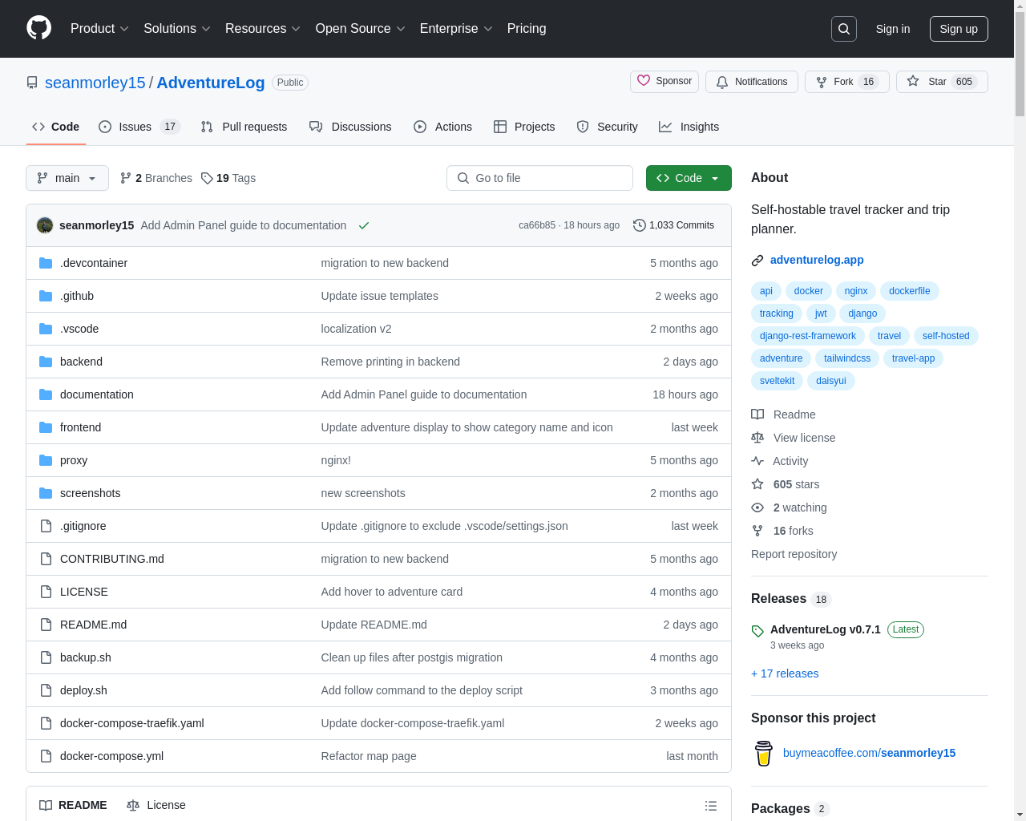Expand the Product menu

[x=99, y=29]
